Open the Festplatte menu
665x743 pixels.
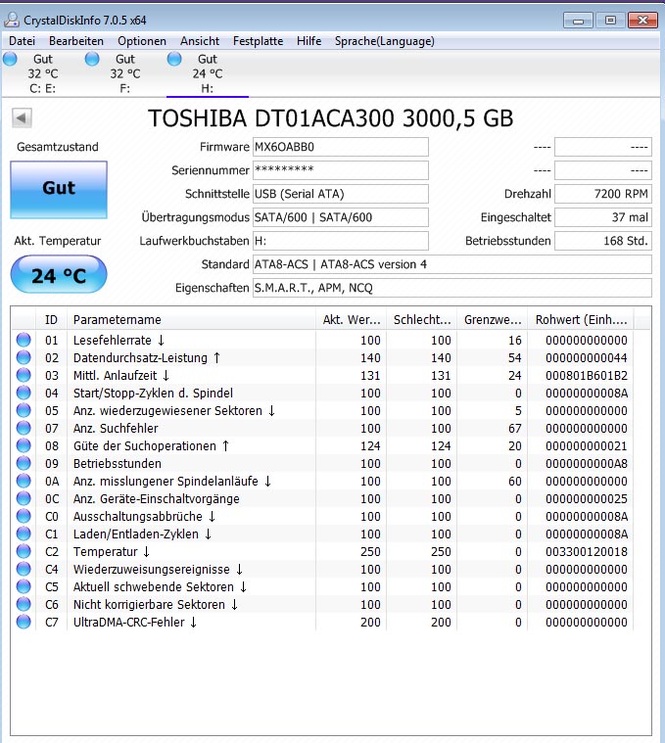[x=258, y=41]
